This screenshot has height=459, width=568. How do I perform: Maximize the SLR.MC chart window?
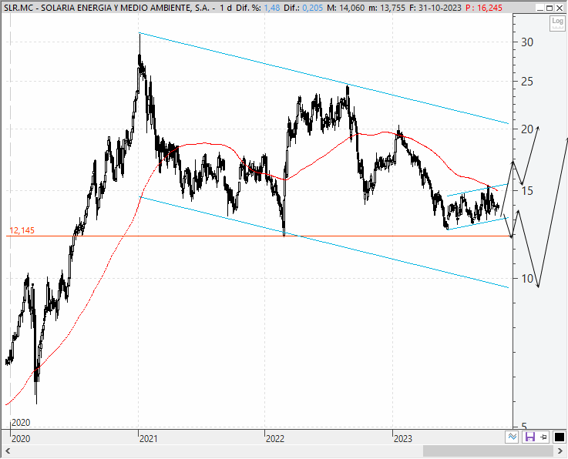[550, 8]
